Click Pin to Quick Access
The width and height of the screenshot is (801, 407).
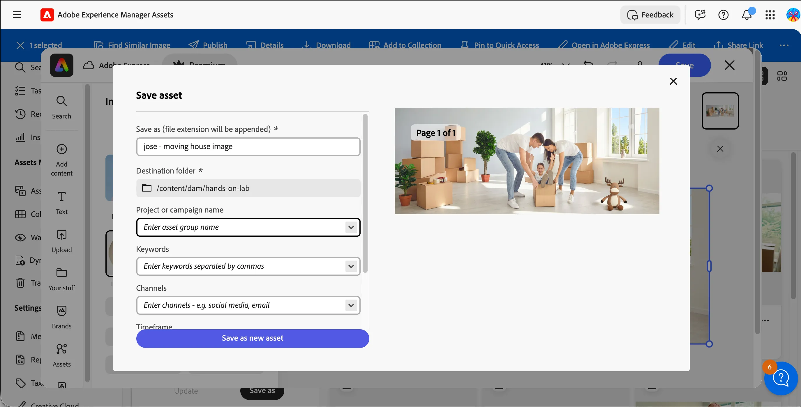coord(500,45)
